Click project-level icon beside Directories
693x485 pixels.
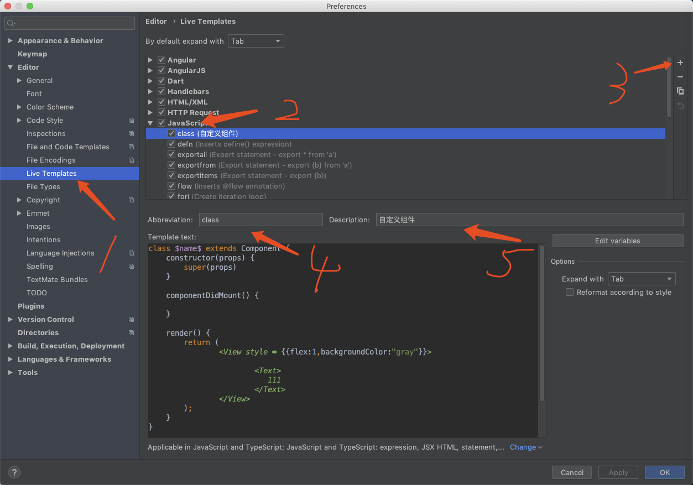click(131, 332)
